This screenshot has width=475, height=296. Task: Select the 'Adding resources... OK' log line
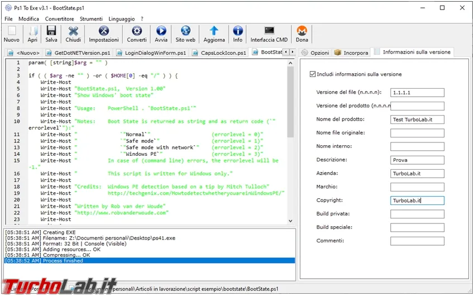click(150, 250)
